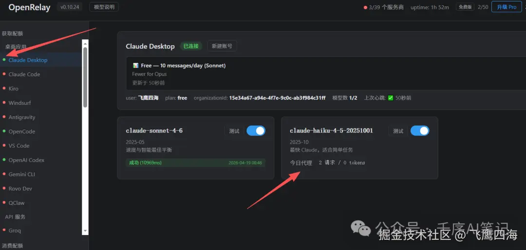This screenshot has width=526, height=250.
Task: Open Gemini CLI sidebar entry
Action: click(22, 174)
